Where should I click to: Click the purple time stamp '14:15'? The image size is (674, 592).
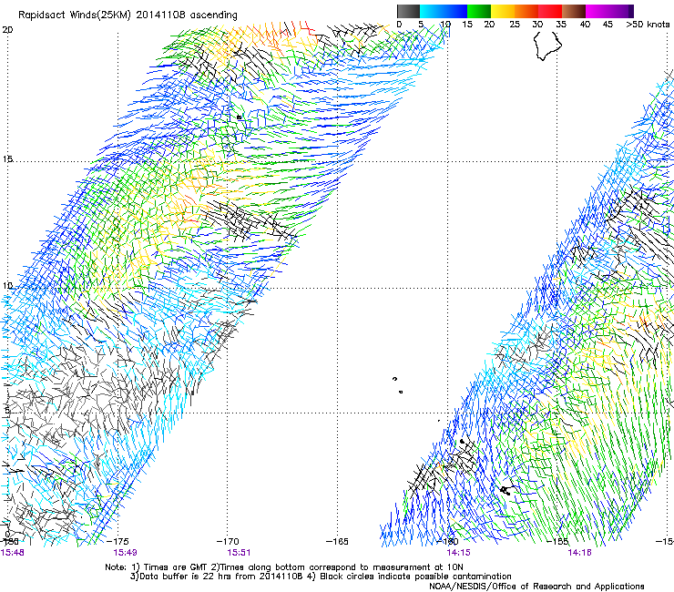[459, 553]
